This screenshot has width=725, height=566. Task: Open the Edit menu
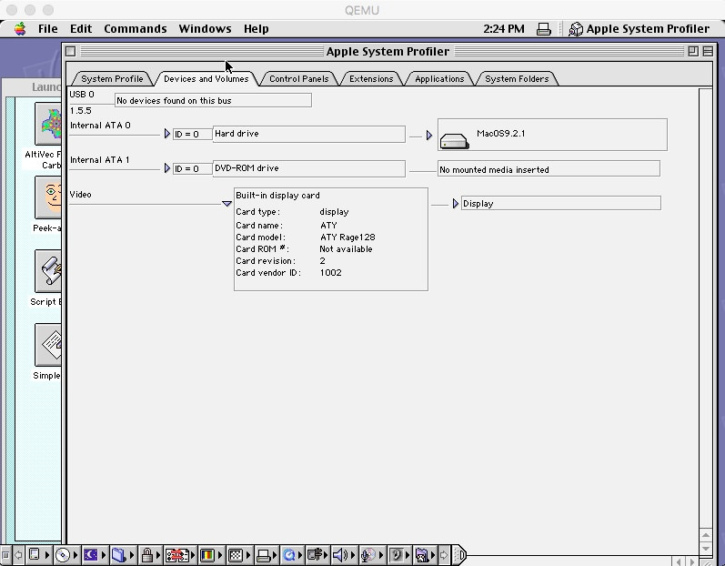point(81,29)
